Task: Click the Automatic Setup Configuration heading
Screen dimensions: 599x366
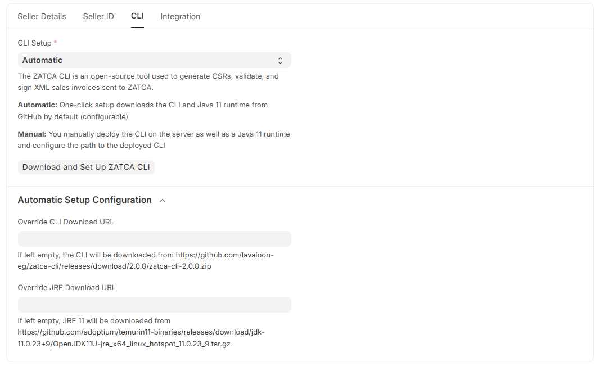Action: (85, 200)
